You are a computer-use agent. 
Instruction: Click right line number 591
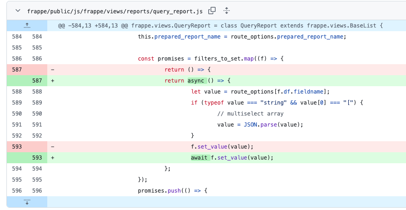37,125
